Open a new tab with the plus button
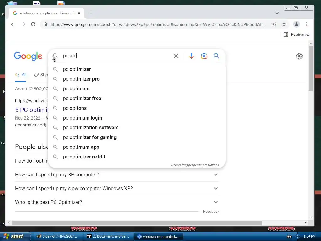This screenshot has width=321, height=241. click(x=91, y=13)
